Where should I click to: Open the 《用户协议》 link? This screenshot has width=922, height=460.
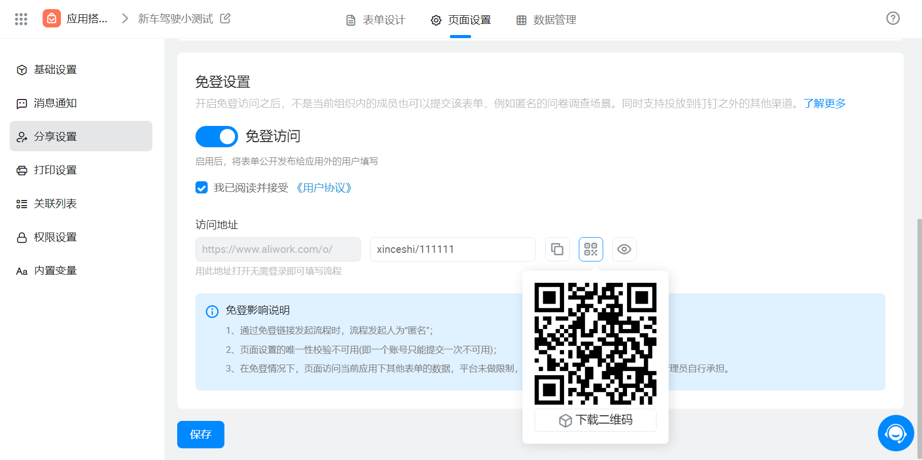pos(324,188)
